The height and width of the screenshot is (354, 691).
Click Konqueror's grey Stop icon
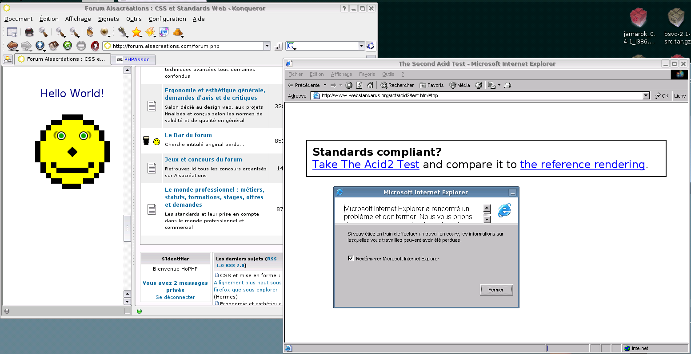click(81, 45)
